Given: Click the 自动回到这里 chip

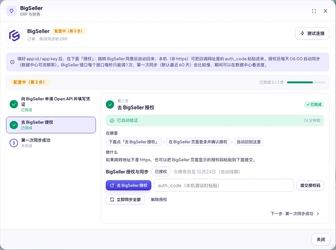Looking at the screenshot, I should 248,142.
